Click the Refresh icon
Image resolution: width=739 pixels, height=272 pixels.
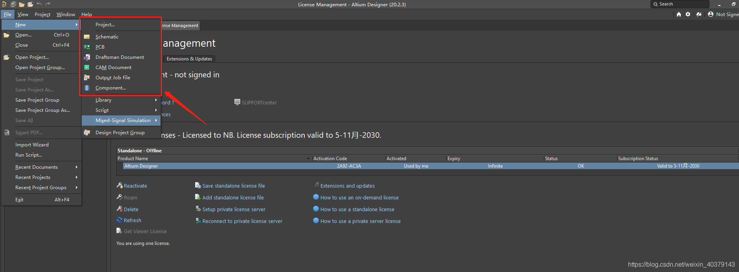(120, 220)
